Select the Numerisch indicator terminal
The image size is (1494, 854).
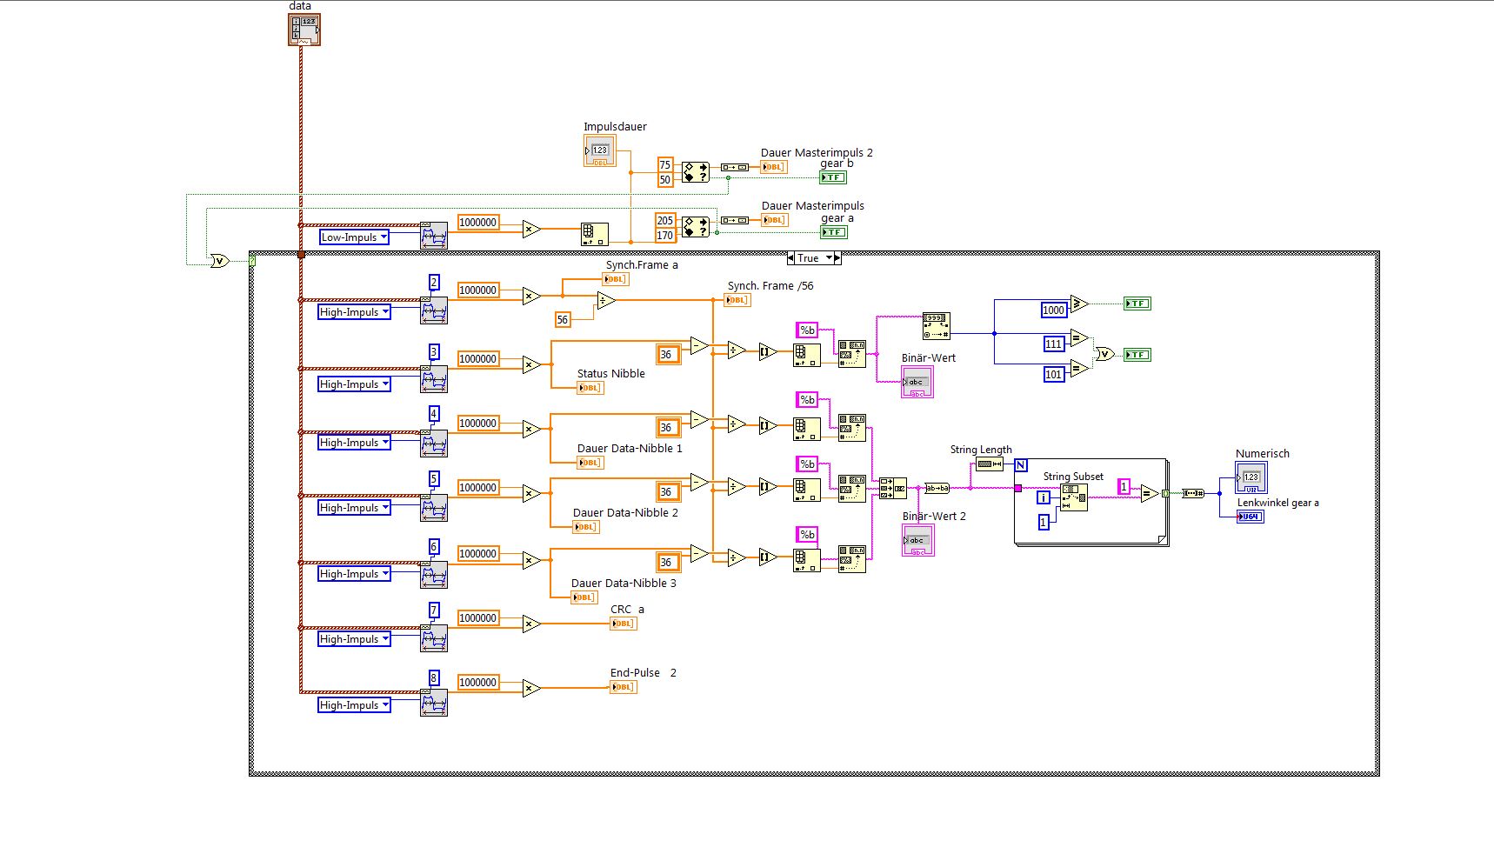tap(1251, 477)
